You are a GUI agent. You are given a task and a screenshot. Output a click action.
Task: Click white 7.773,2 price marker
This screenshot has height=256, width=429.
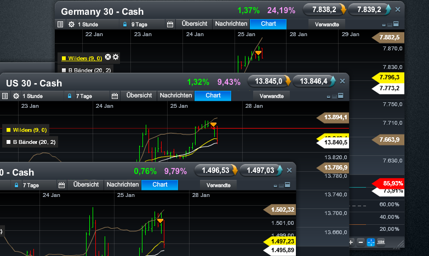pyautogui.click(x=388, y=88)
